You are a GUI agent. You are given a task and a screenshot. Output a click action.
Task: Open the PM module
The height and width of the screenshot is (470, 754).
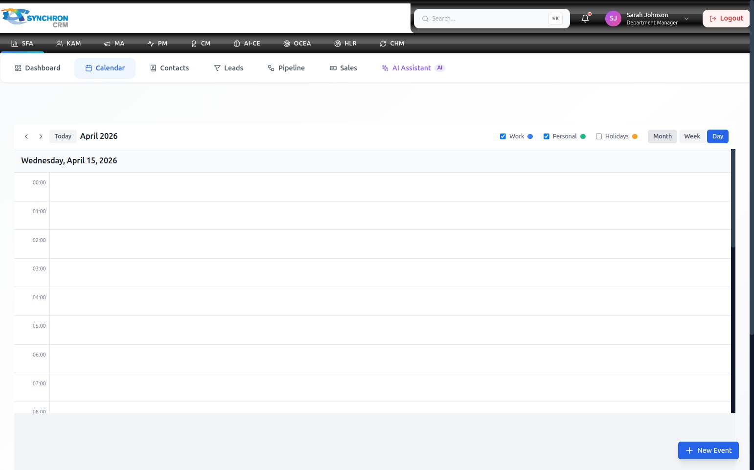tap(157, 44)
